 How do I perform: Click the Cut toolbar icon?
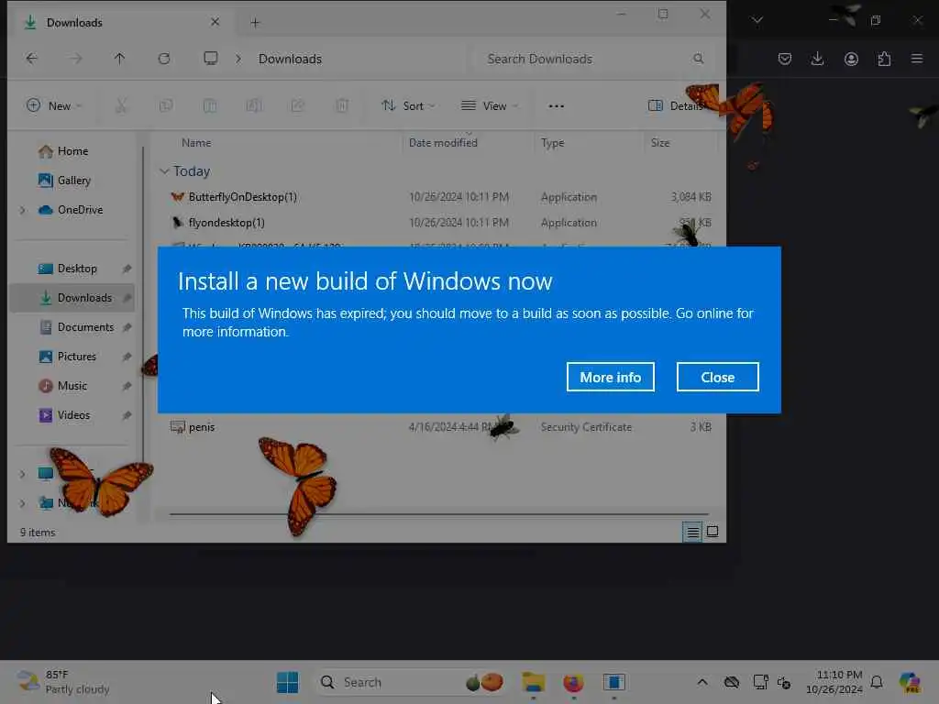pyautogui.click(x=122, y=106)
